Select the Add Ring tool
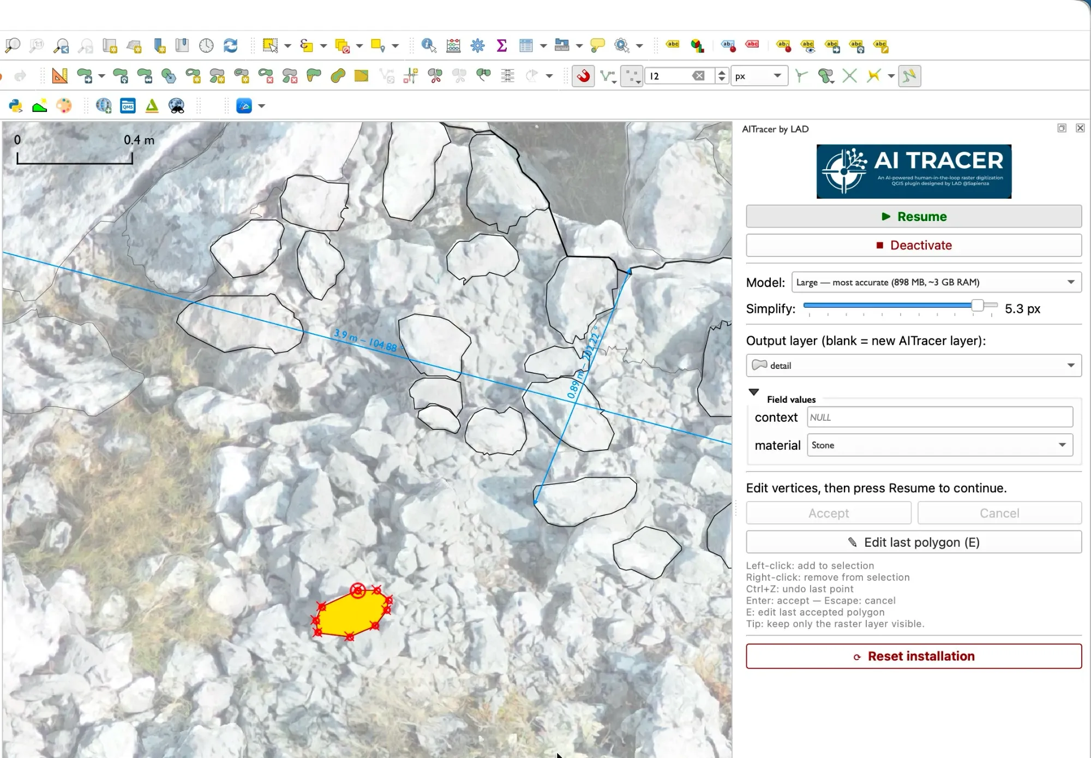This screenshot has width=1091, height=758. click(193, 76)
